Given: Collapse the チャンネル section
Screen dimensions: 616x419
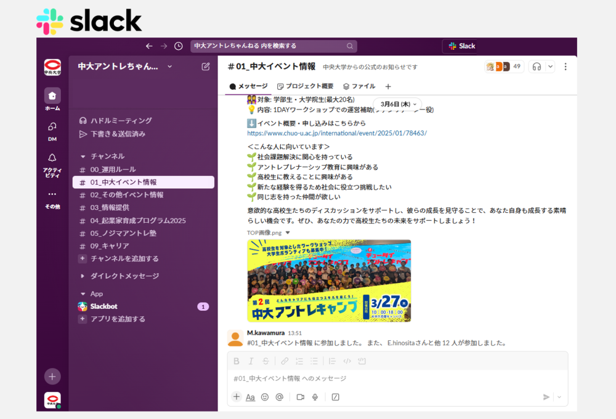Looking at the screenshot, I should click(83, 156).
